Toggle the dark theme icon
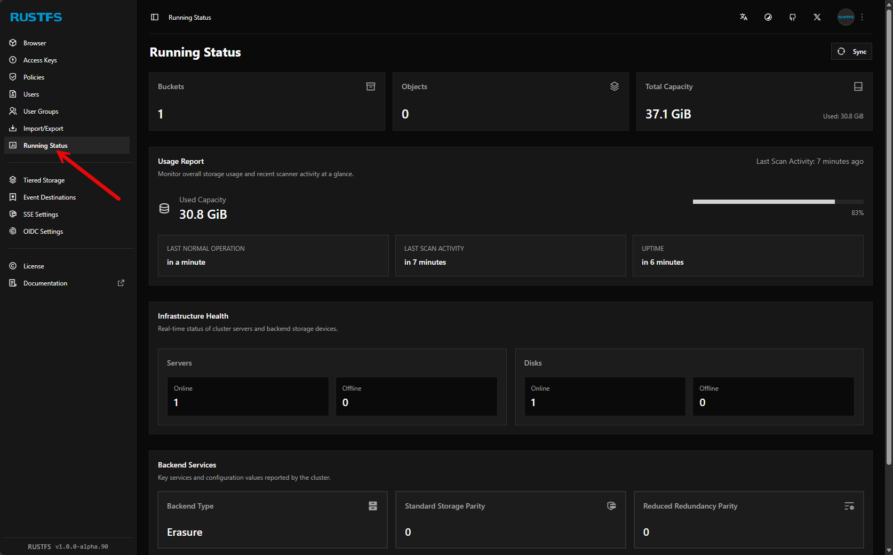The width and height of the screenshot is (893, 555). [768, 17]
